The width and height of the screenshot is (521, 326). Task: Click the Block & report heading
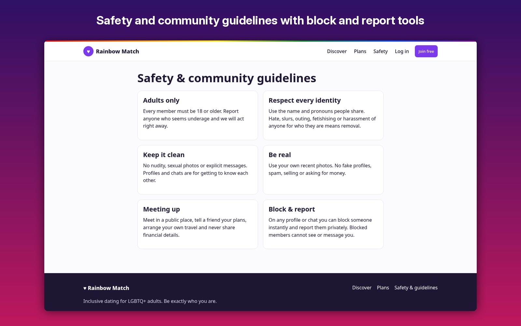click(x=292, y=209)
